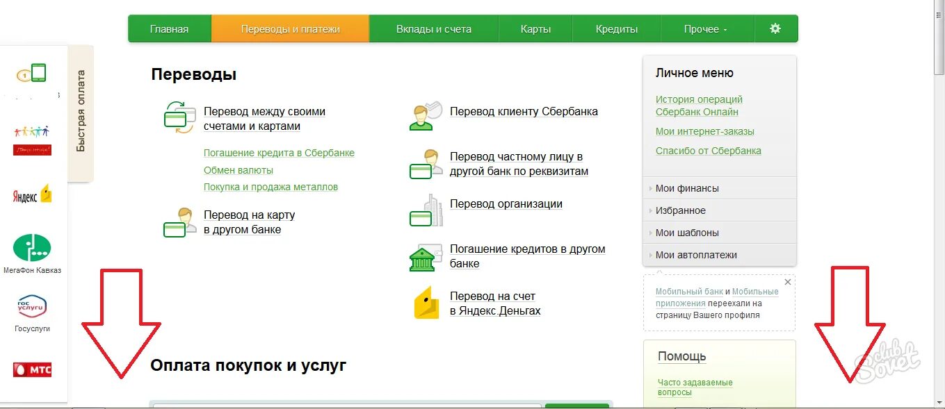Open Перевод клиенту Сбербанка link

tap(524, 111)
